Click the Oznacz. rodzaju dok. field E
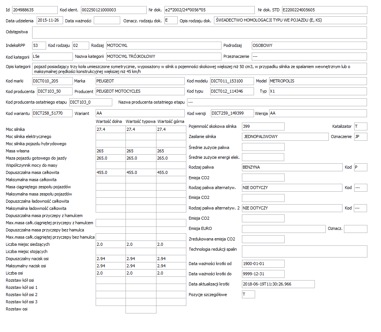 pyautogui.click(x=171, y=20)
